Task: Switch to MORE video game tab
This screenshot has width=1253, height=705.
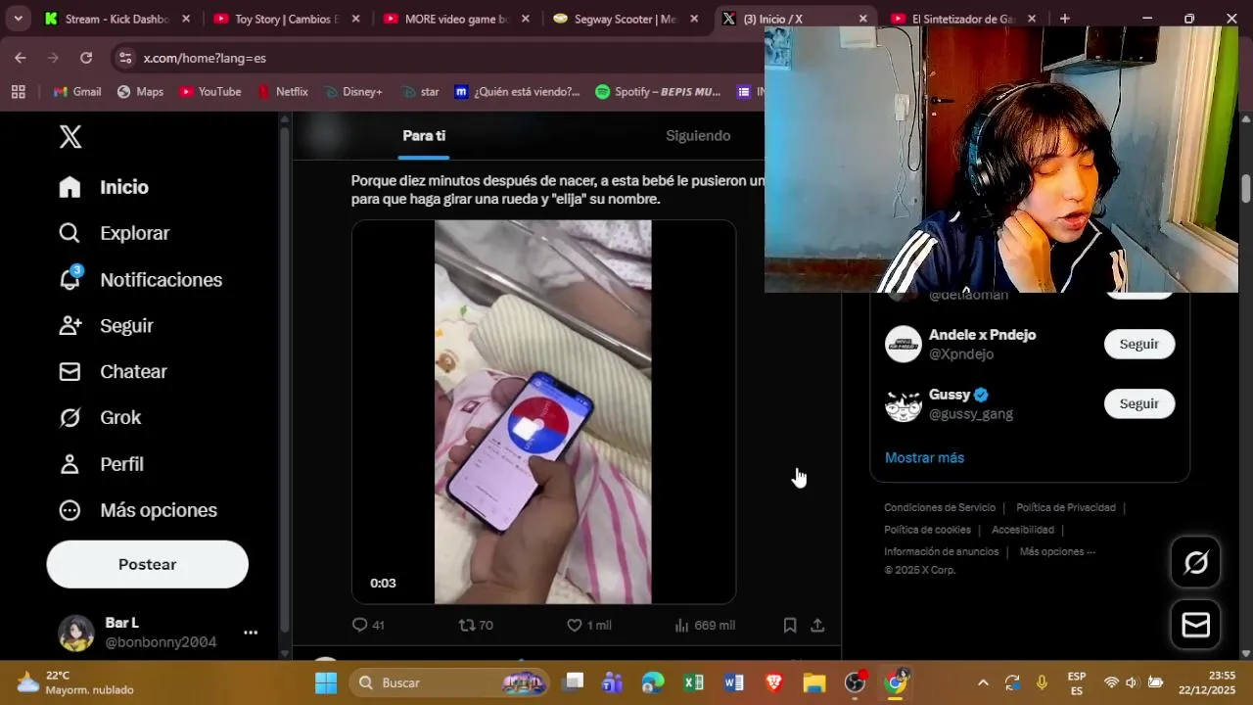Action: (x=457, y=19)
